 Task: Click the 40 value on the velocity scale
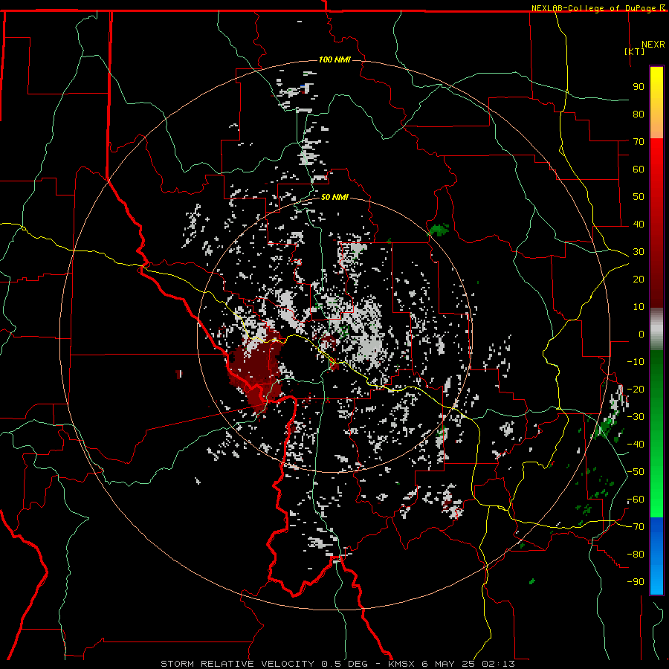pos(639,224)
